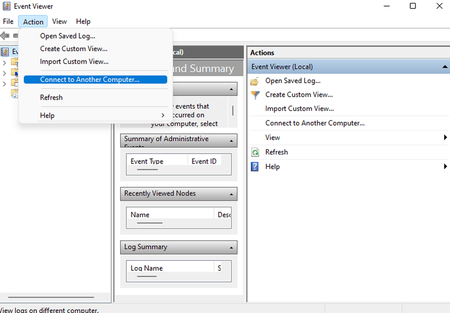Click the Overview text vertical scrollbar
The height and width of the screenshot is (313, 450).
tap(233, 111)
